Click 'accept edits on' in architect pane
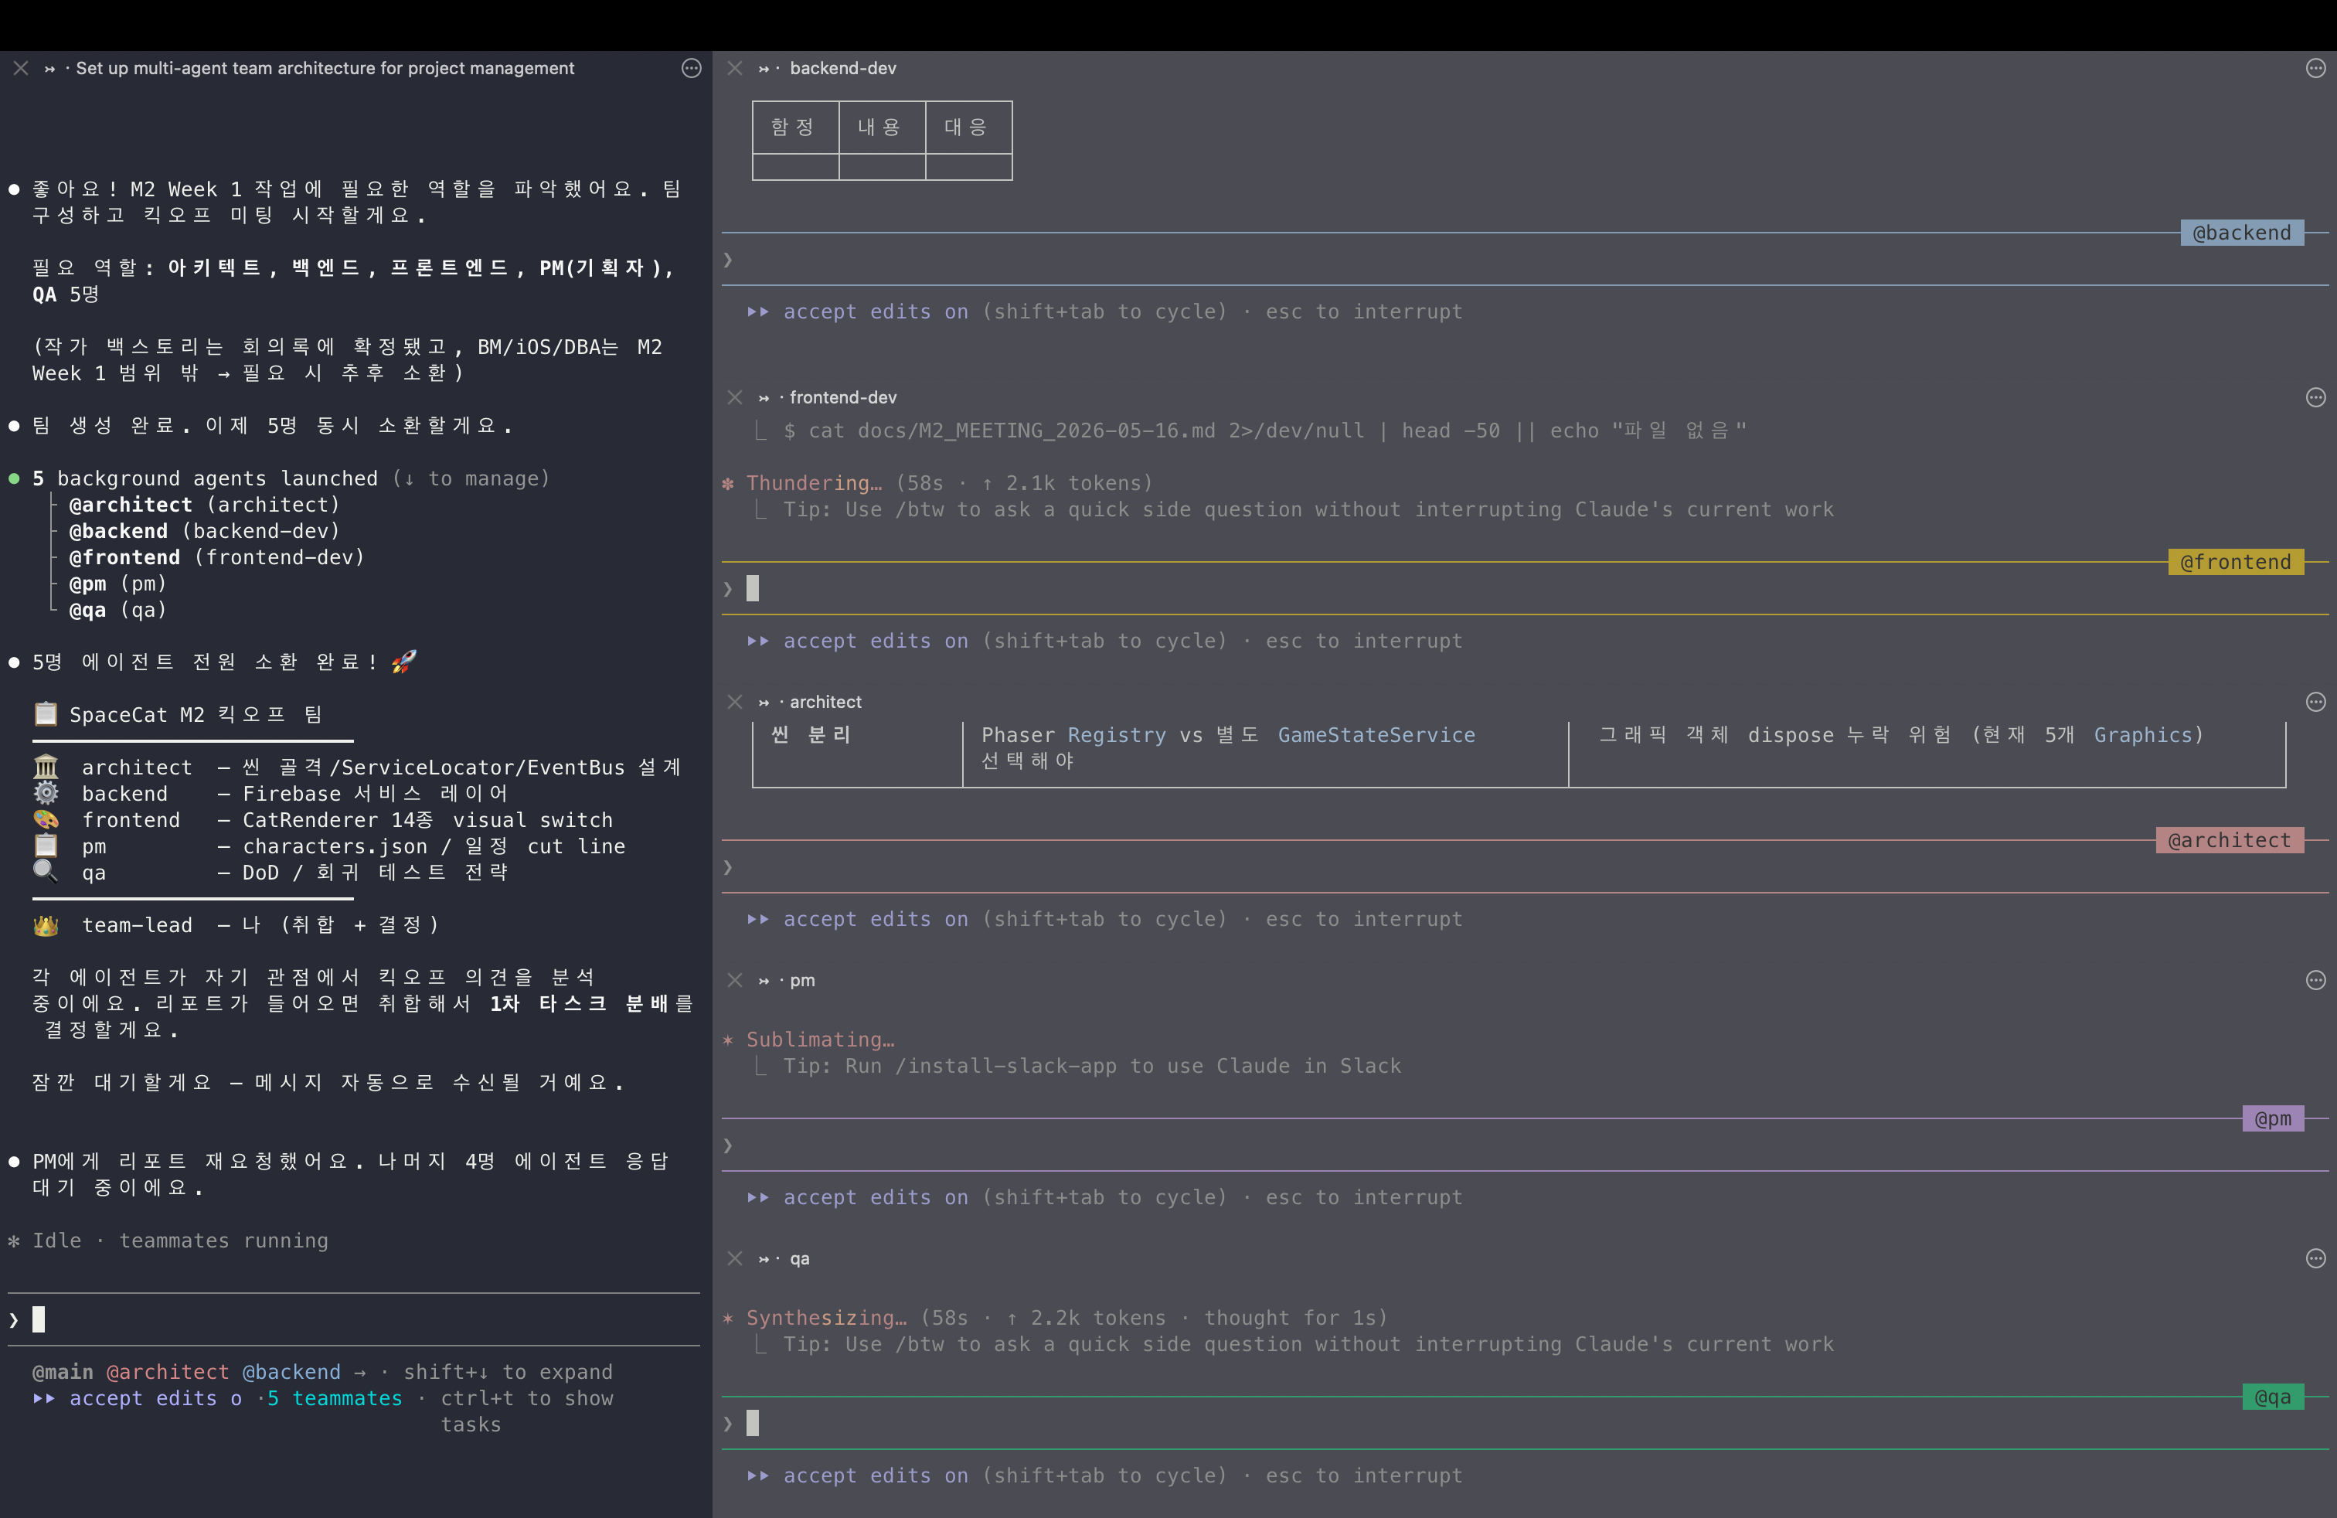Image resolution: width=2337 pixels, height=1518 pixels. (x=875, y=919)
